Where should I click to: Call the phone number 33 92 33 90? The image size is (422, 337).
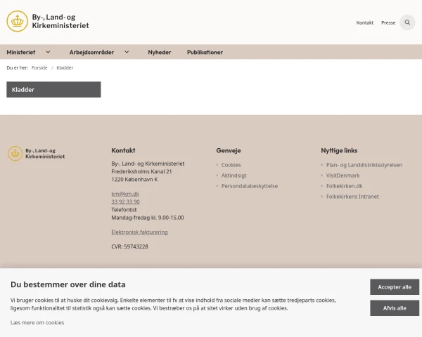pyautogui.click(x=125, y=201)
